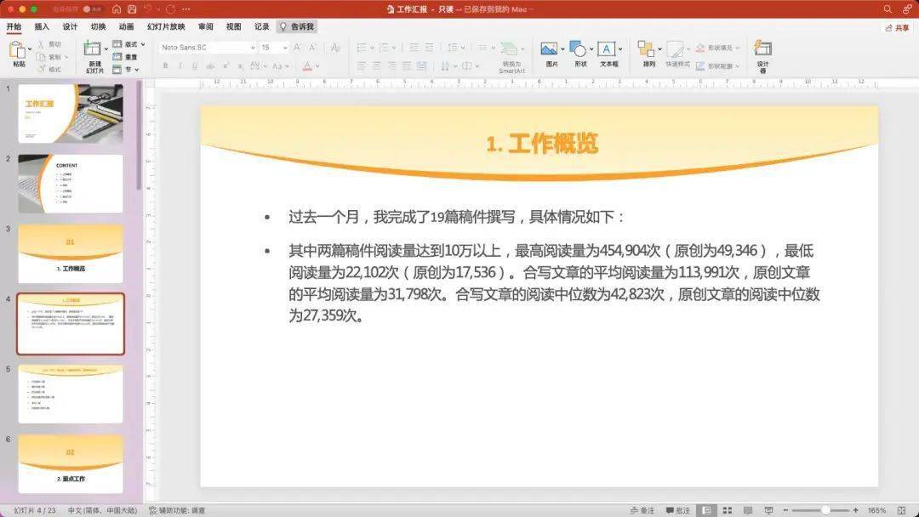Click the search magnifier in title bar
This screenshot has height=517, width=919.
point(888,9)
